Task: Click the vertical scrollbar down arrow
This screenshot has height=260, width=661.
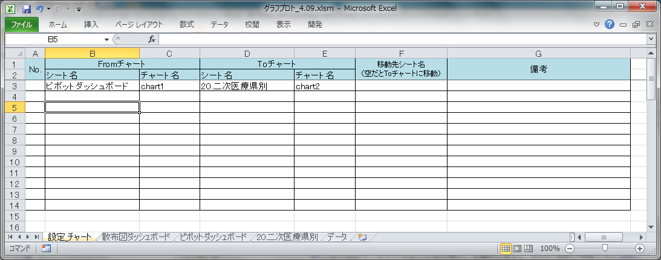Action: (x=652, y=227)
